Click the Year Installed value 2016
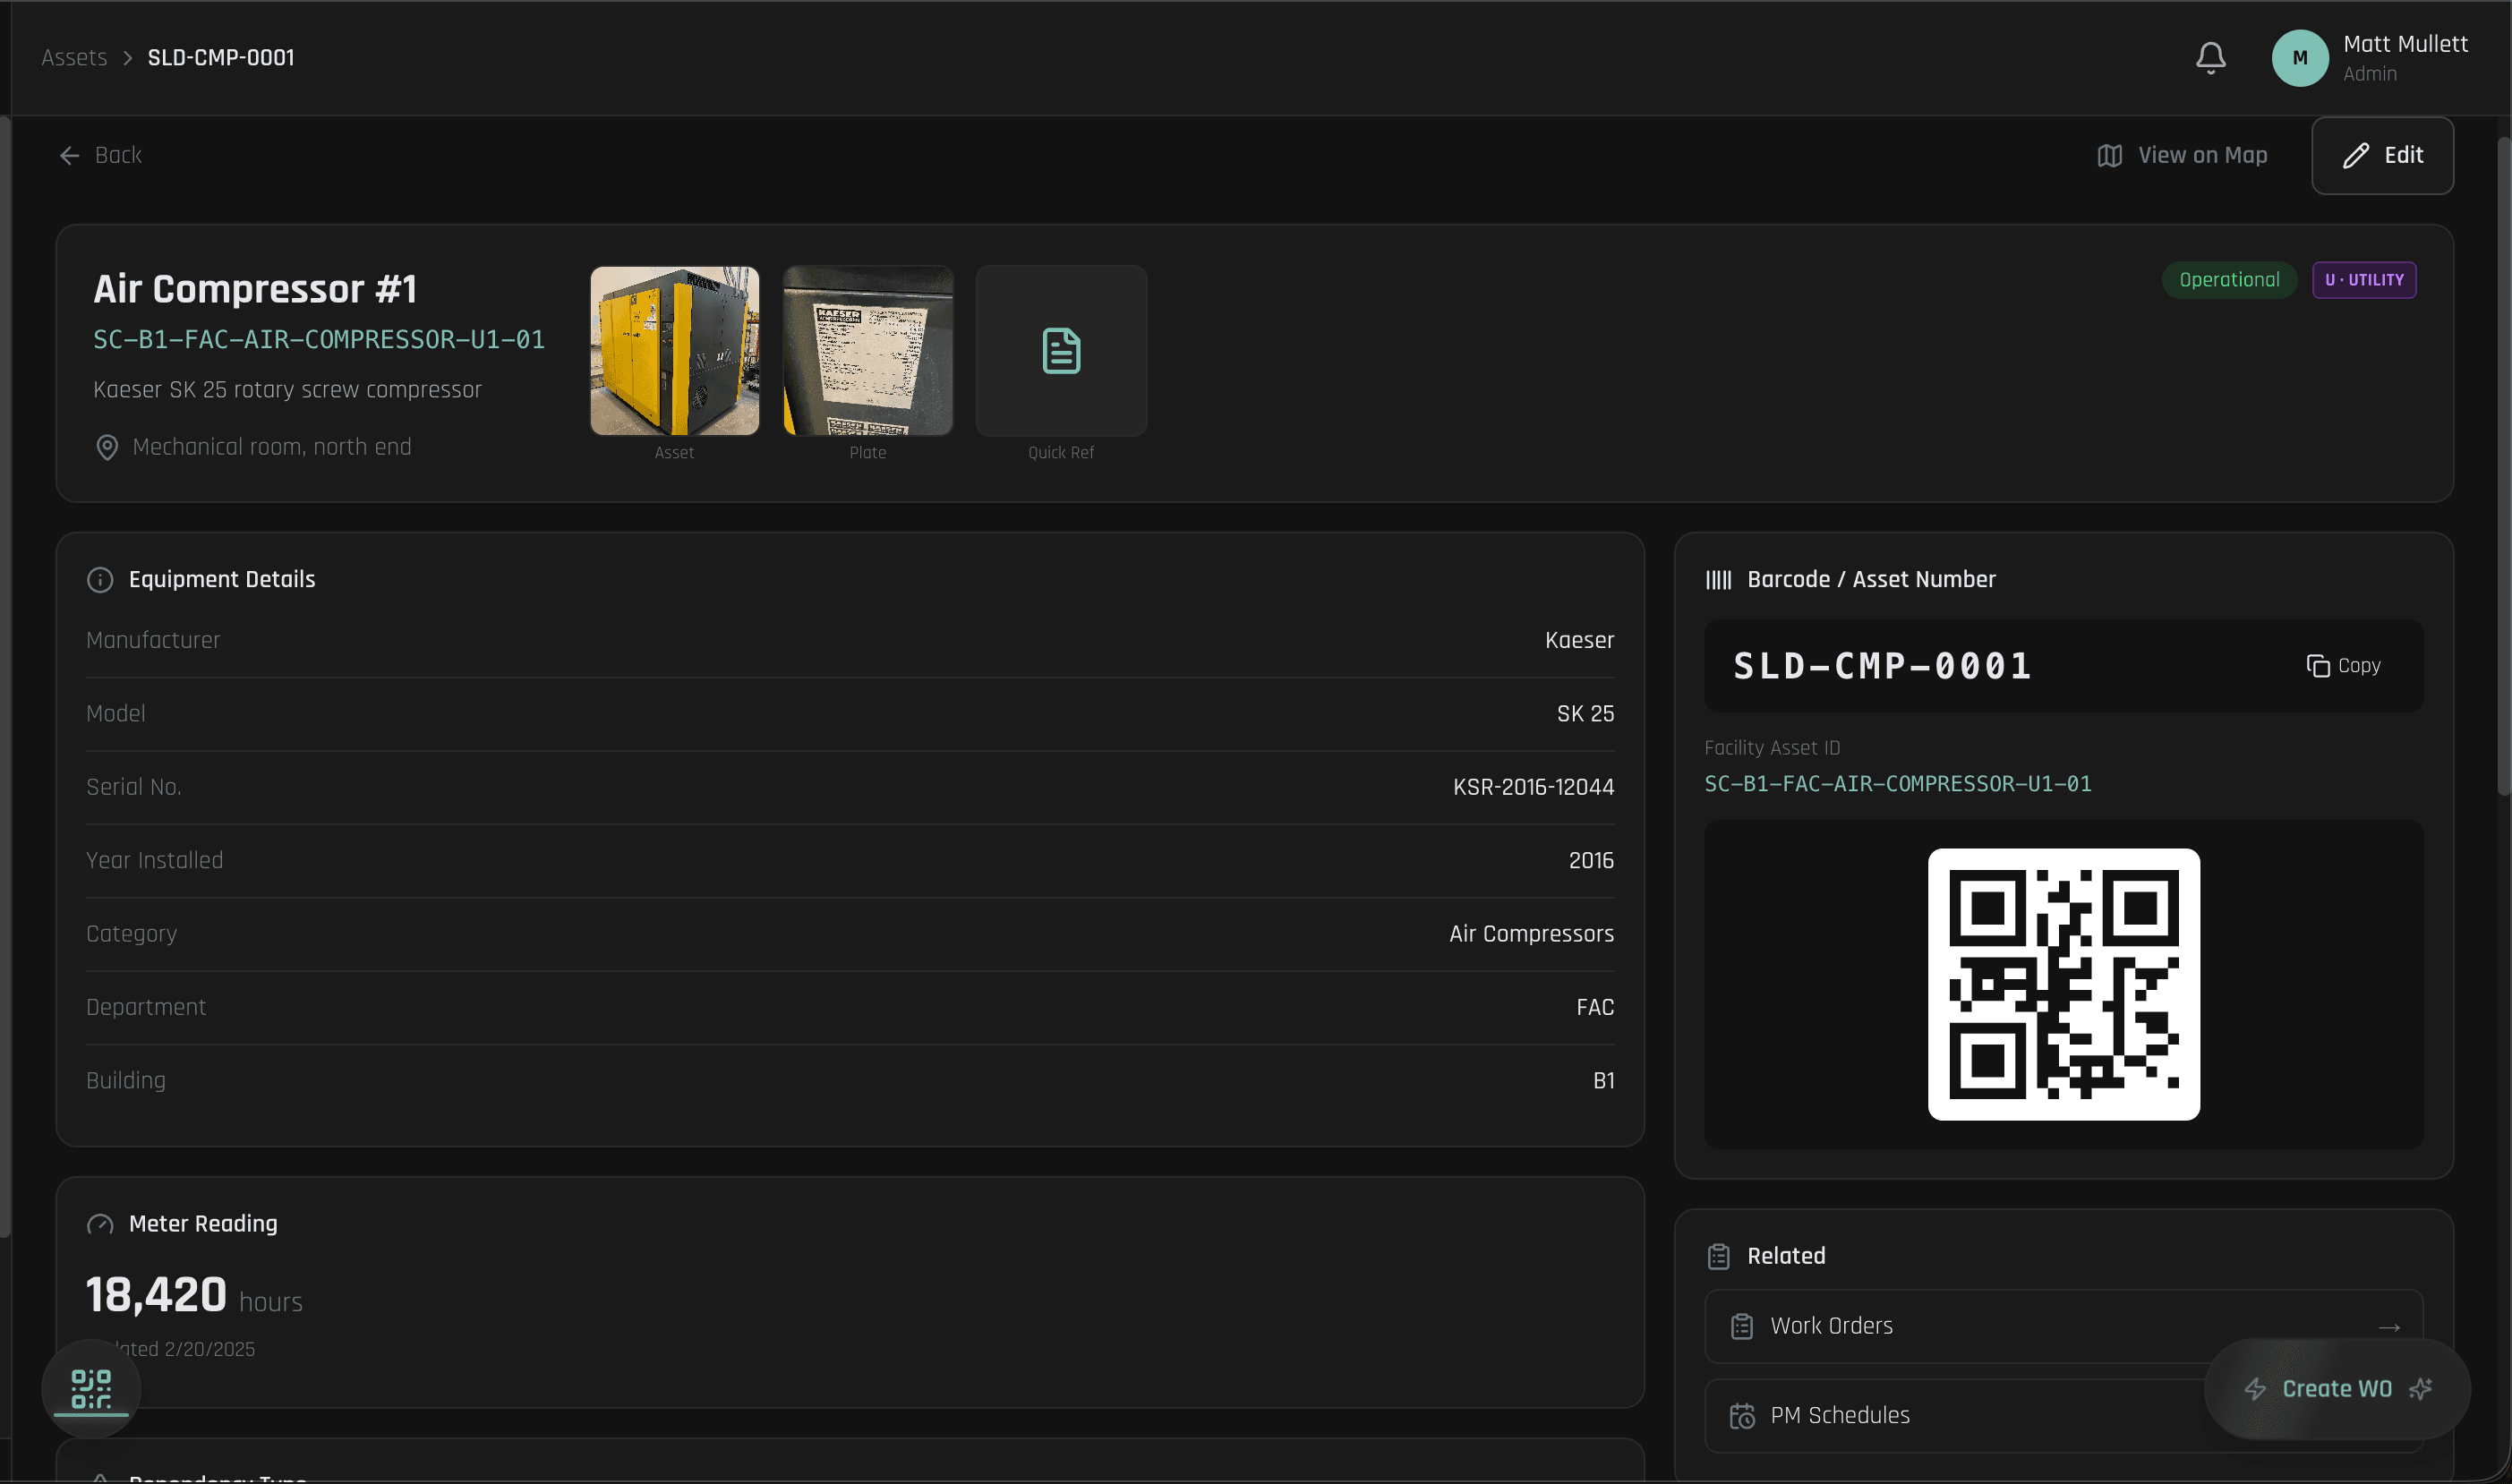2512x1484 pixels. (x=1591, y=860)
